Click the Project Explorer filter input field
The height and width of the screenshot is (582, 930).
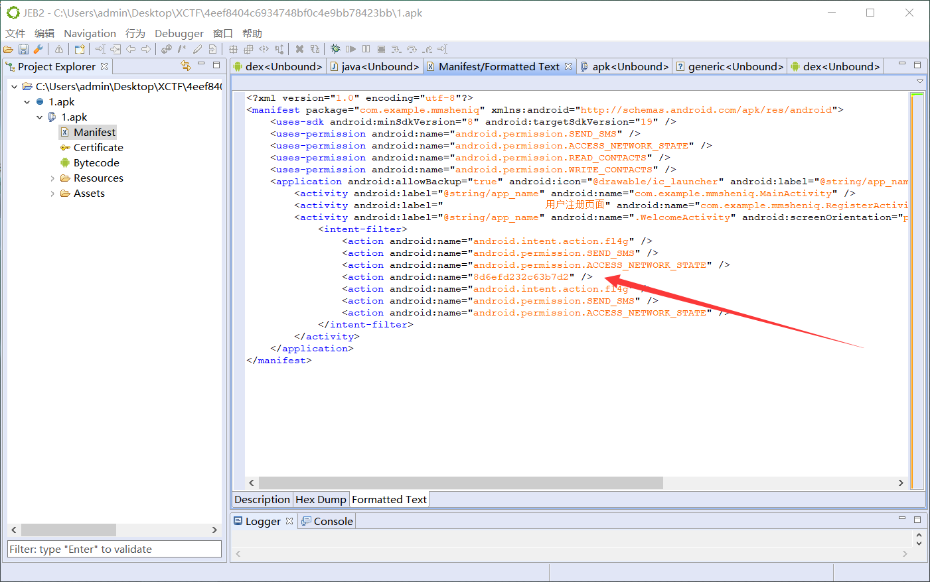tap(114, 549)
